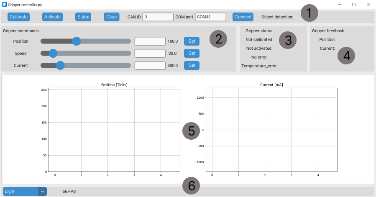Set the Current command value
376x197 pixels.
click(x=192, y=65)
